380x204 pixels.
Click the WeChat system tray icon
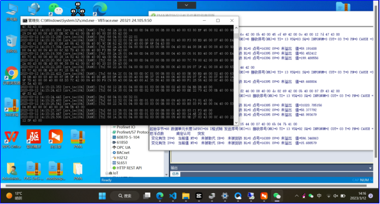click(x=311, y=196)
